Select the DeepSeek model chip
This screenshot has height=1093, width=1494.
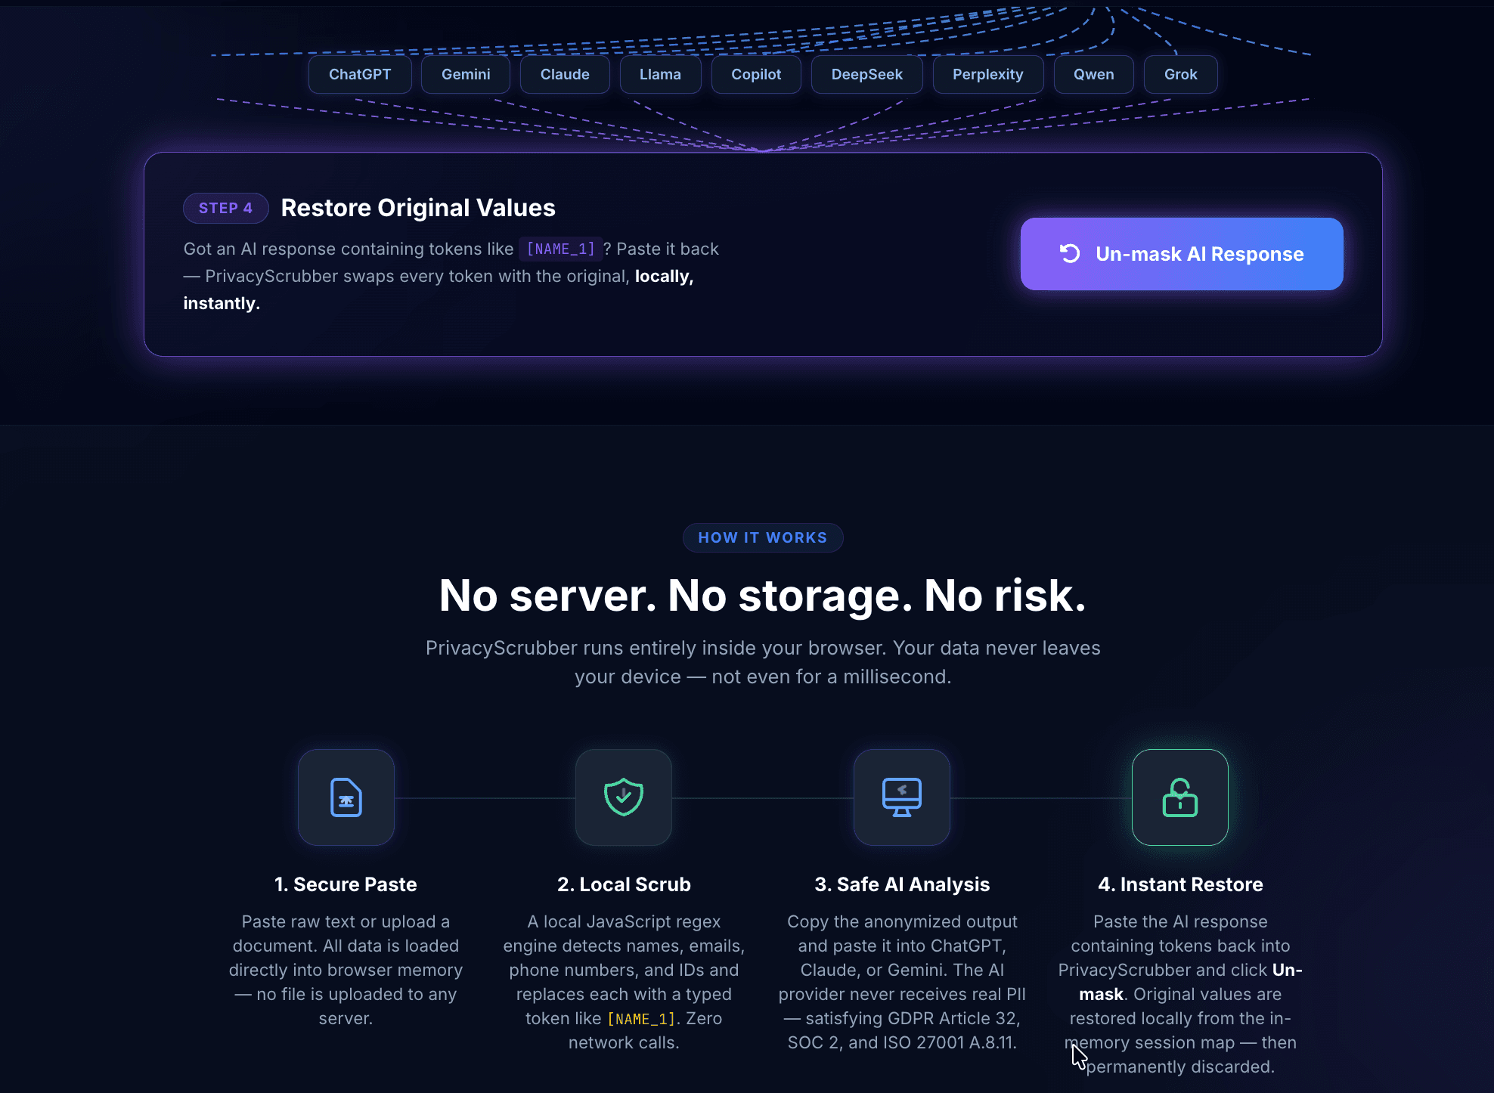tap(866, 74)
